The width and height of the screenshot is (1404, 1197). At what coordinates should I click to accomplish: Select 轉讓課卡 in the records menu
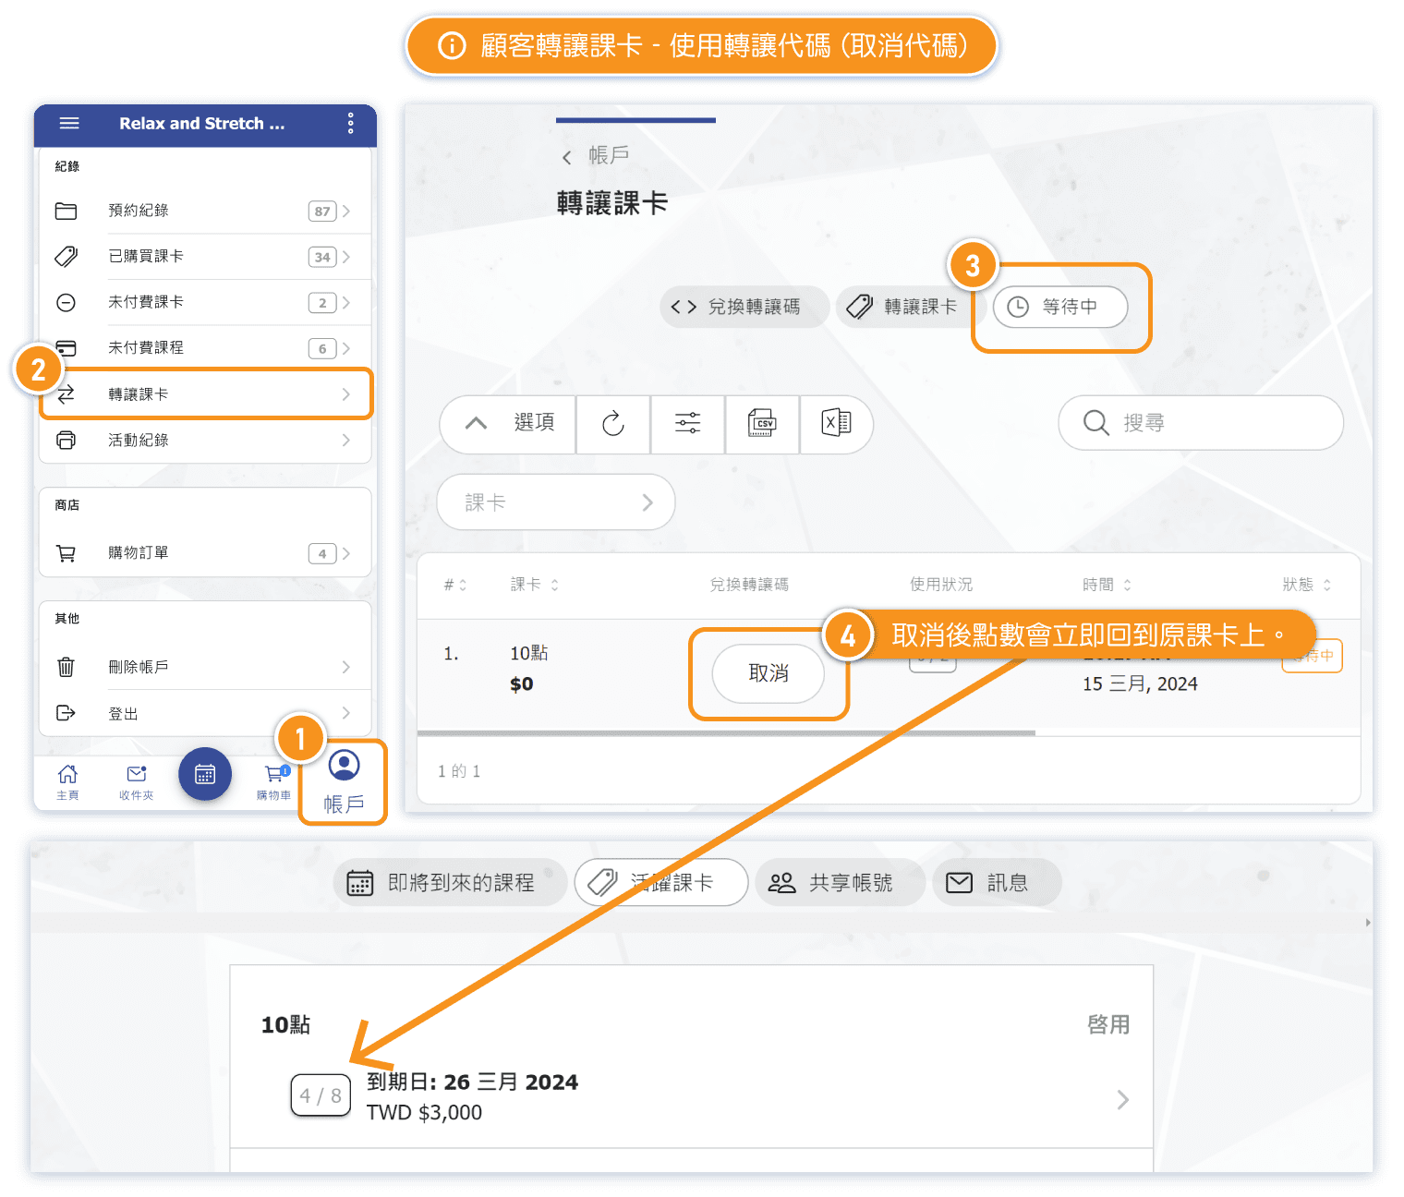click(205, 394)
